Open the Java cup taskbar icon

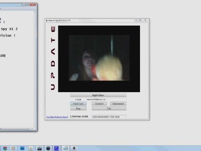coord(31,148)
